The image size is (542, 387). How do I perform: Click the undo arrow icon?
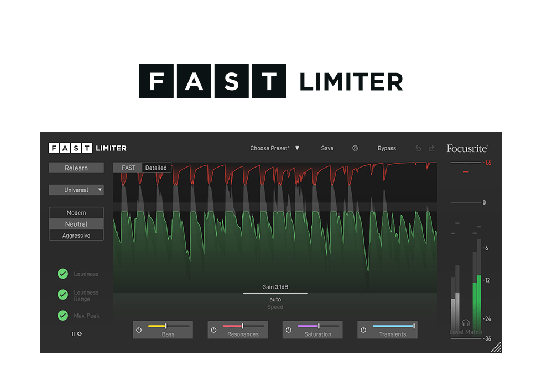click(418, 148)
